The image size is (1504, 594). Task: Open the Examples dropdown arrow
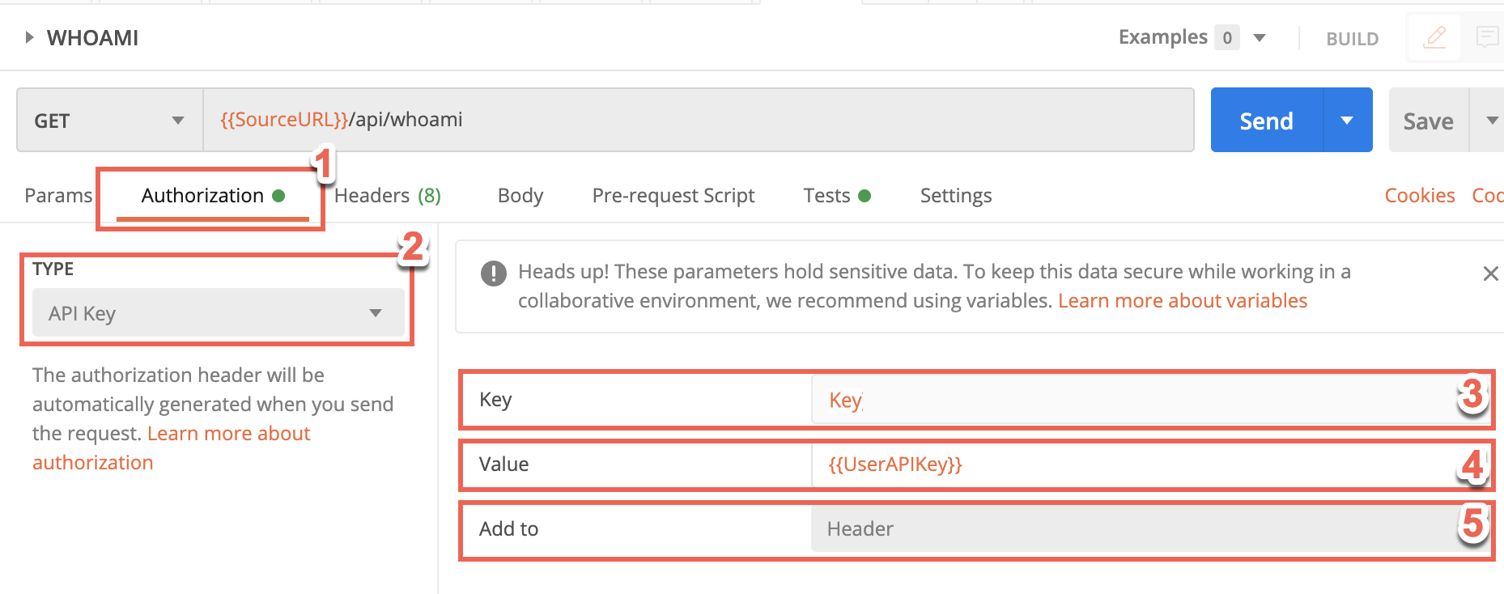tap(1260, 38)
